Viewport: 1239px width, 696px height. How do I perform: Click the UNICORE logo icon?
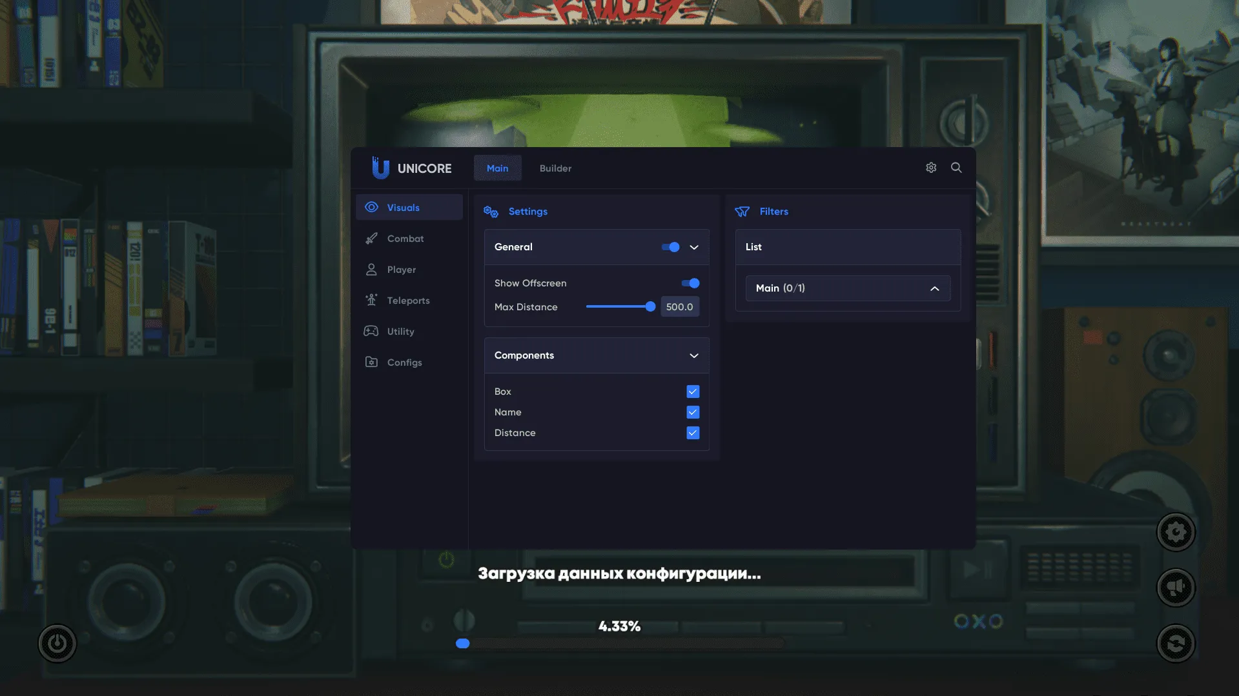(x=380, y=168)
